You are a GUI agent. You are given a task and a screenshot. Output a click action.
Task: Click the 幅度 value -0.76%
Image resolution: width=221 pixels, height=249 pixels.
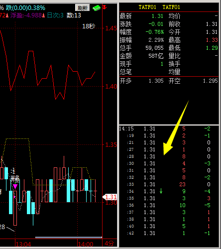click(155, 32)
